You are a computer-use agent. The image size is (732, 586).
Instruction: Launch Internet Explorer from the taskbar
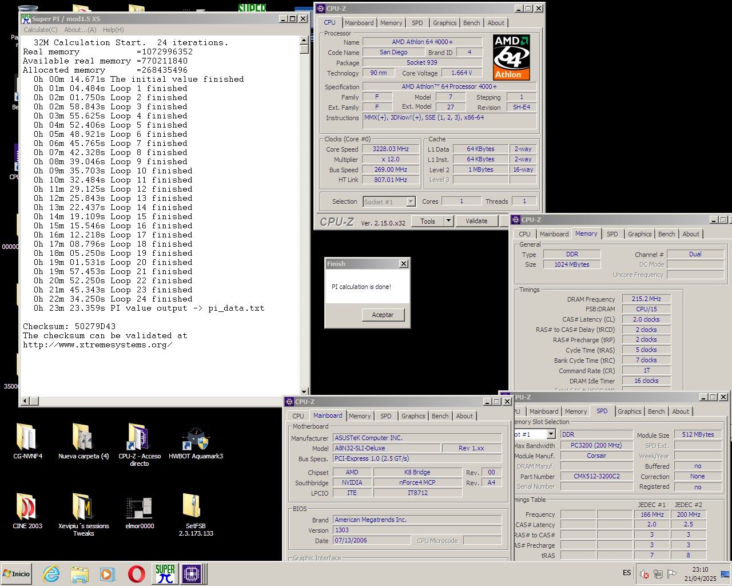[x=51, y=574]
